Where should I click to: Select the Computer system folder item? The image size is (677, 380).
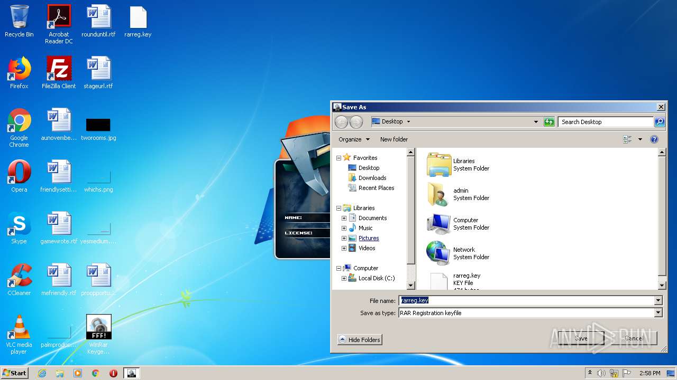pos(459,224)
